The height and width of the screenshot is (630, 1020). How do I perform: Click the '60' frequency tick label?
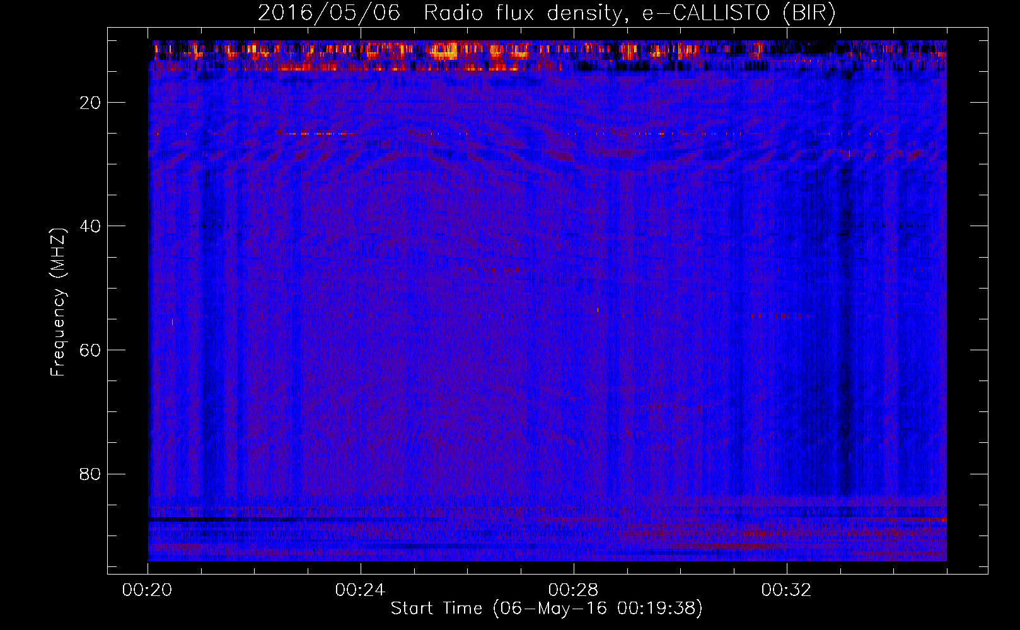coord(91,350)
